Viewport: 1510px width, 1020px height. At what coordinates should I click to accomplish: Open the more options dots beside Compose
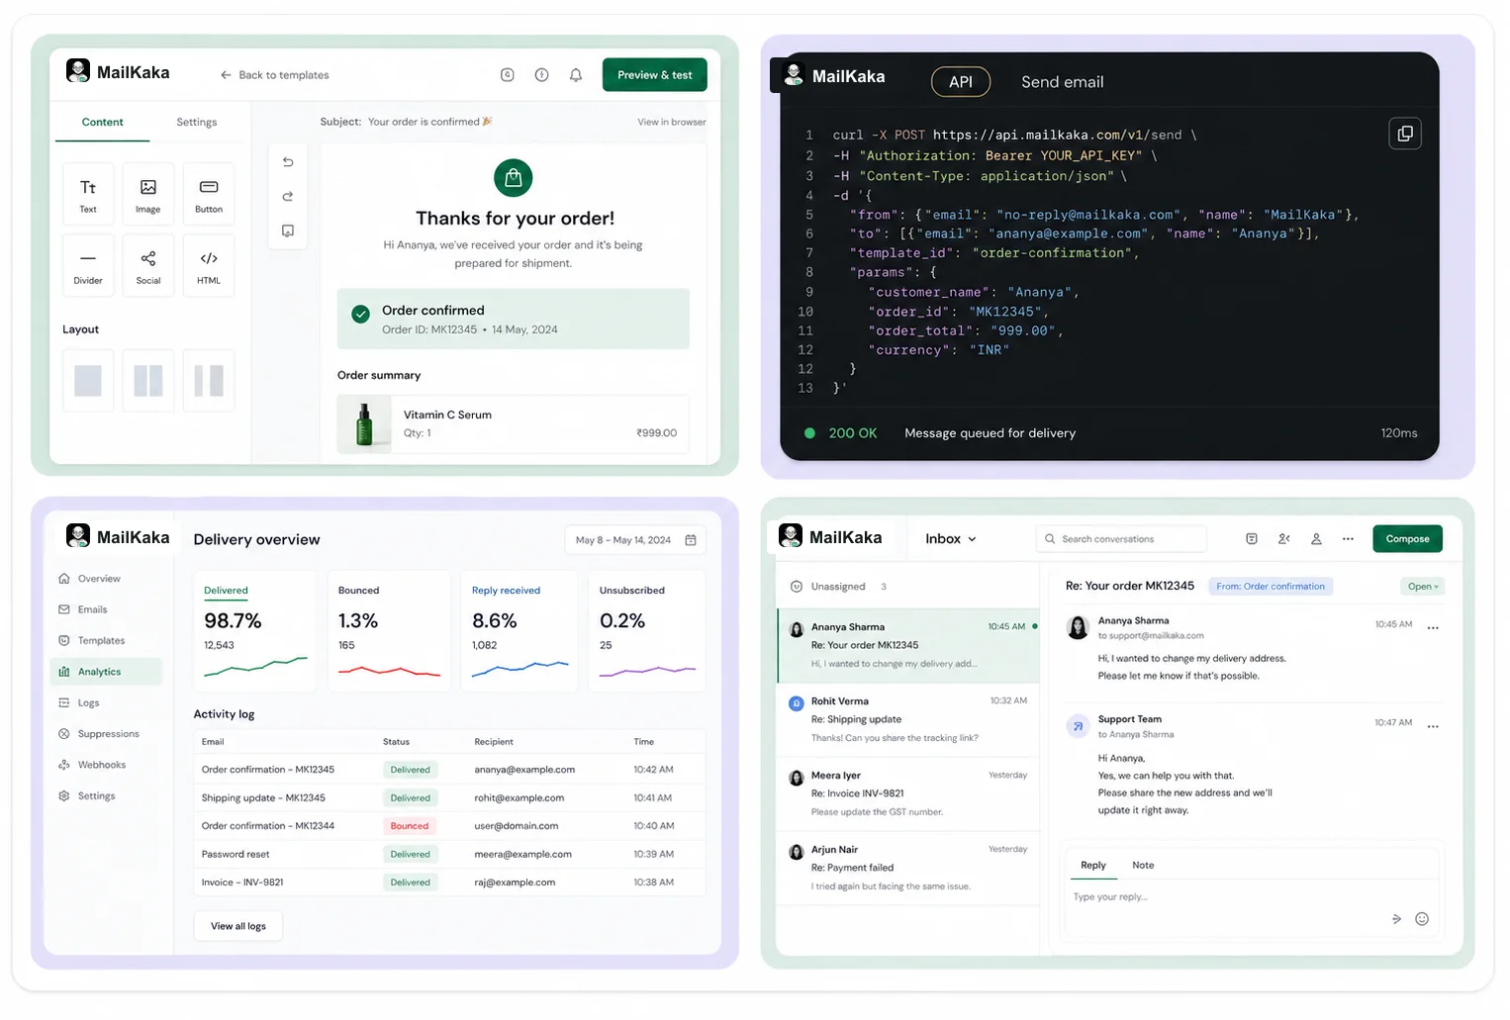click(1348, 539)
